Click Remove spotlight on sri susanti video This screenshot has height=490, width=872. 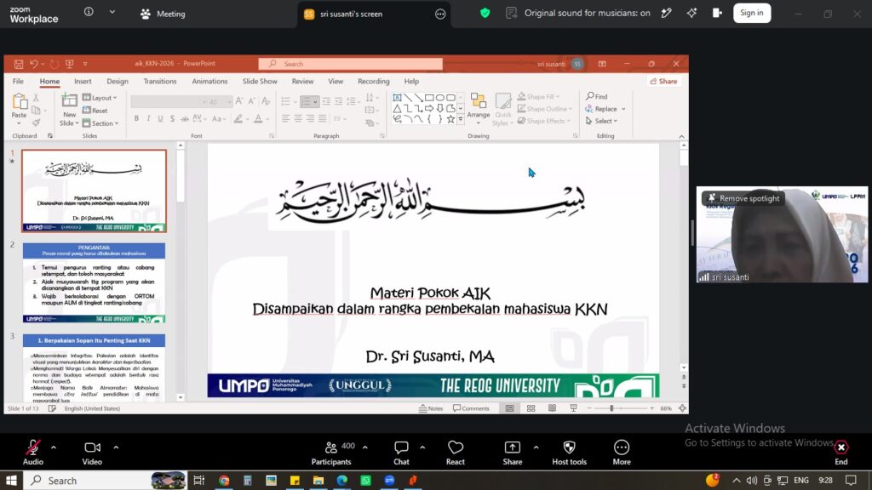pyautogui.click(x=743, y=198)
